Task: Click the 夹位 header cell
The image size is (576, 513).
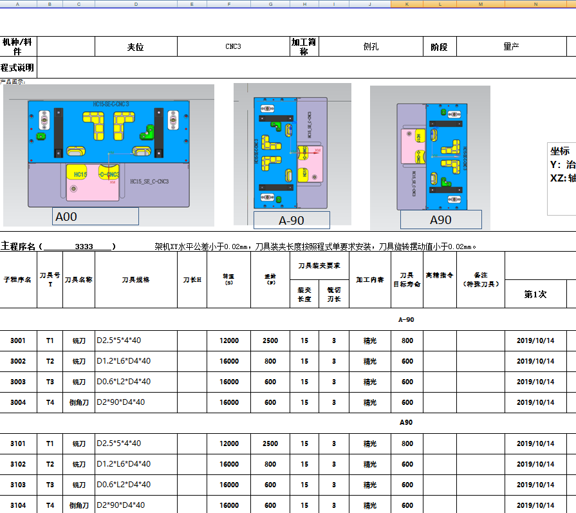Action: pyautogui.click(x=136, y=46)
